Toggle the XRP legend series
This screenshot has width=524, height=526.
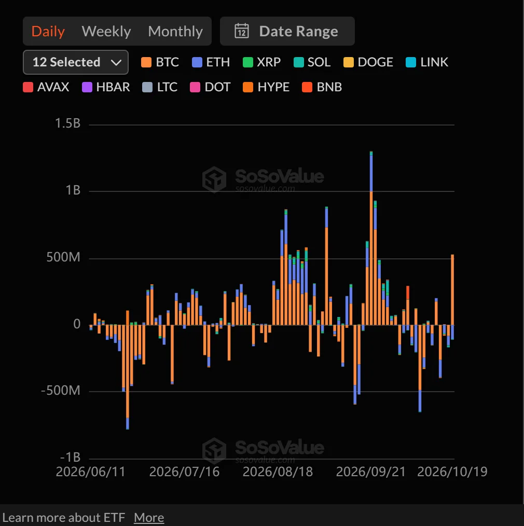[261, 62]
